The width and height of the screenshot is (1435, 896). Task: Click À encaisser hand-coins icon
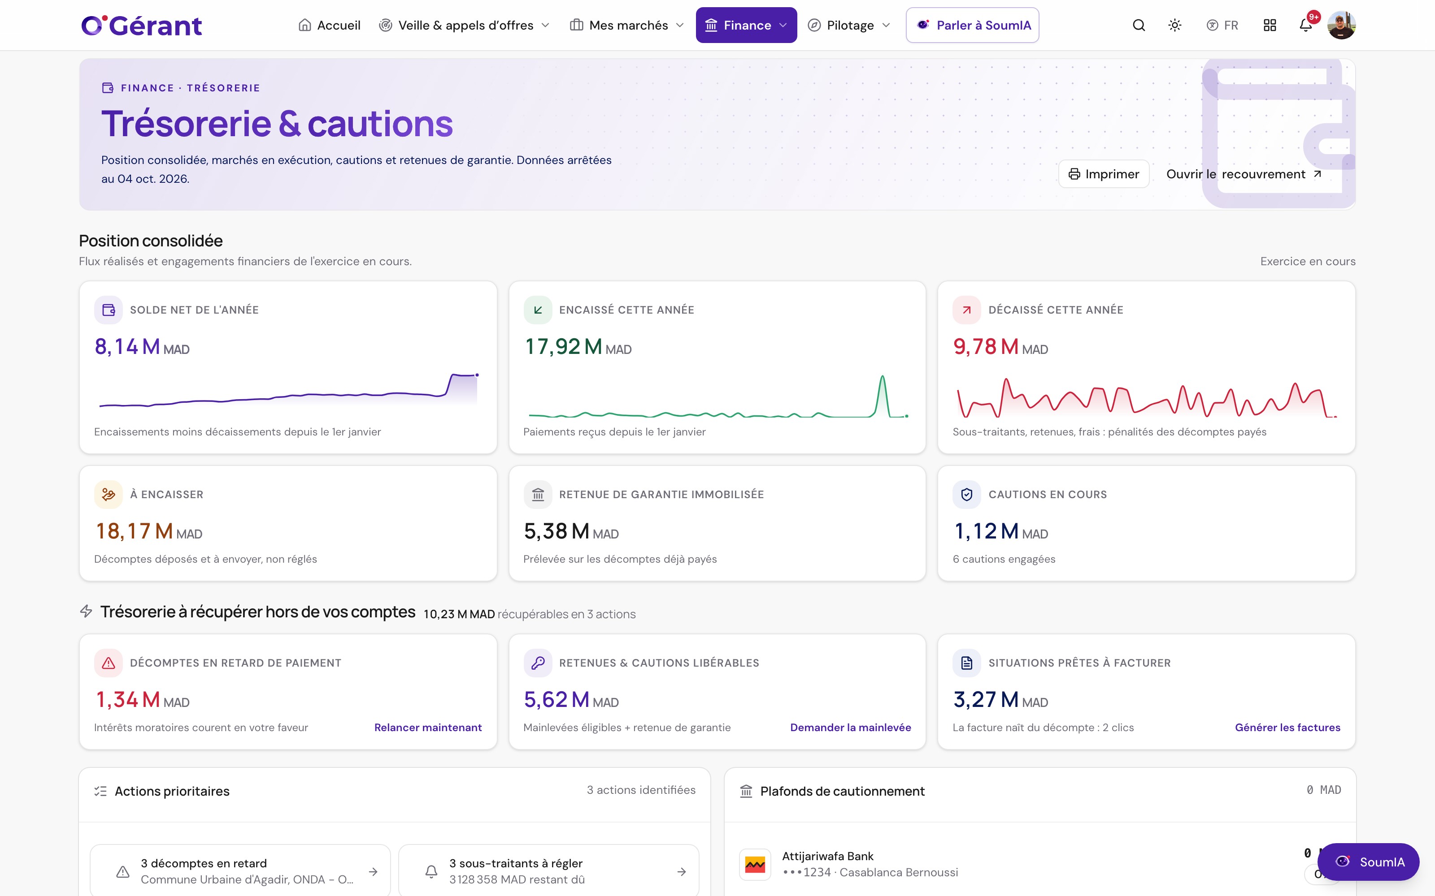click(109, 494)
